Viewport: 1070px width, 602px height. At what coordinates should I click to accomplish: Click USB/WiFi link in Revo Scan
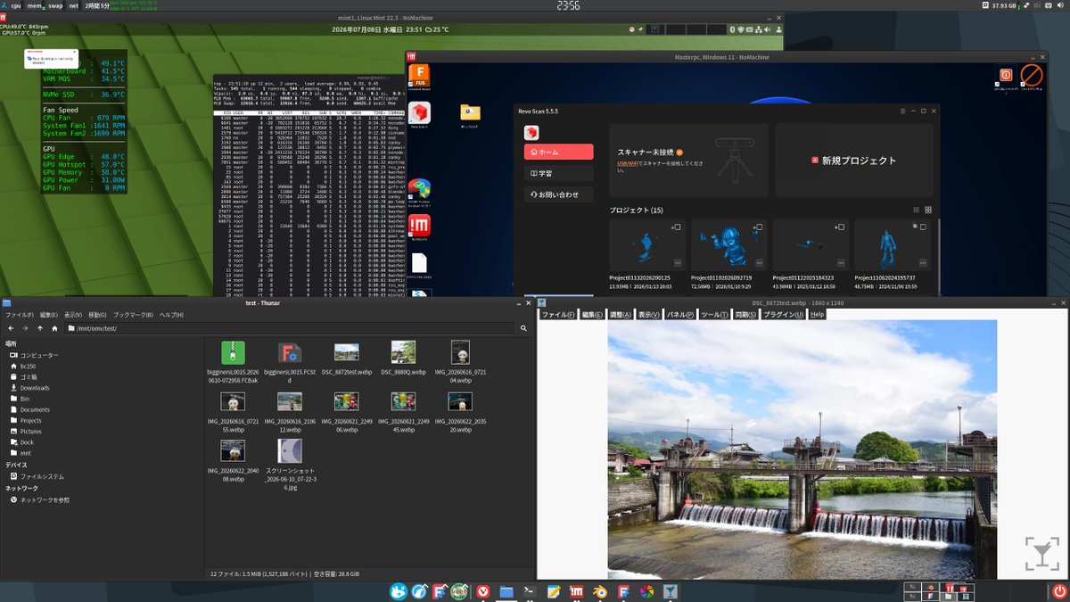tap(628, 164)
